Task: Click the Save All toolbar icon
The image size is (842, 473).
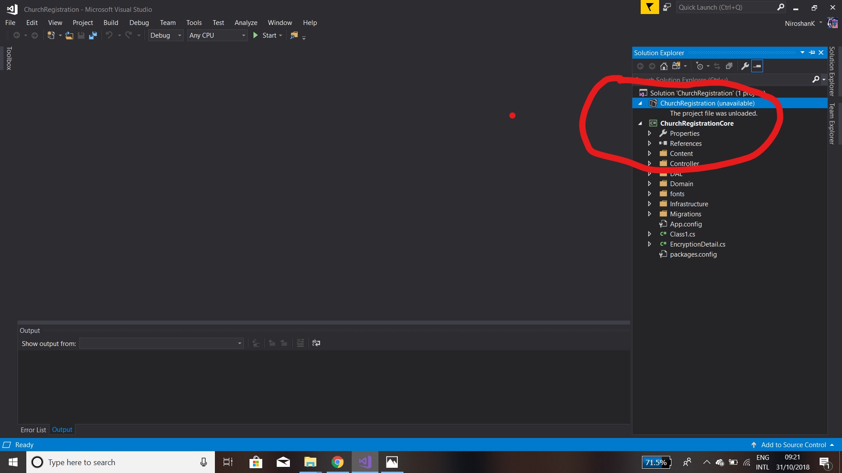Action: (x=93, y=35)
